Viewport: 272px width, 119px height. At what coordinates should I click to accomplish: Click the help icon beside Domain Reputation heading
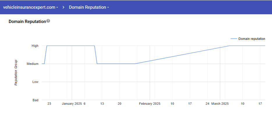coord(48,21)
